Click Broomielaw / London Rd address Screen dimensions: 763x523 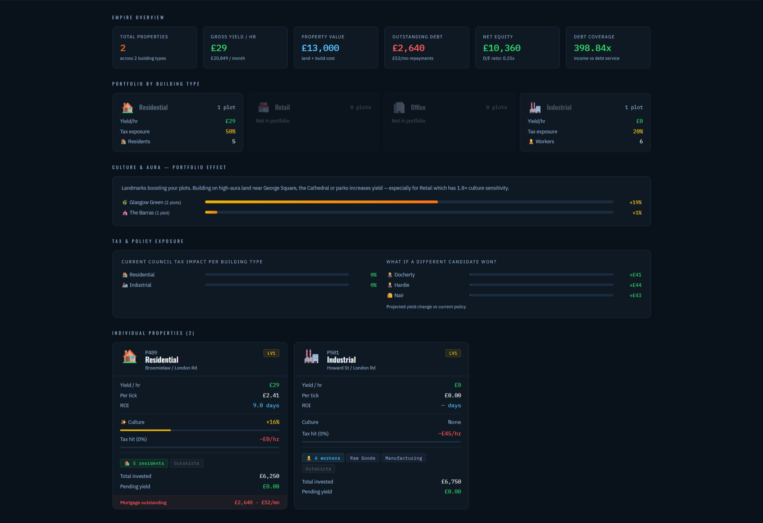(171, 368)
